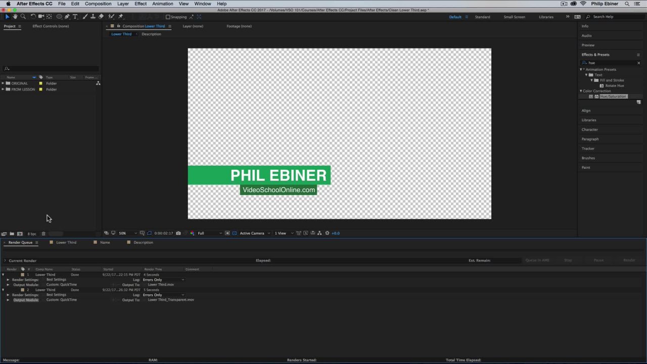Viewport: 647px width, 364px height.
Task: Open the Composition menu
Action: coord(98,4)
